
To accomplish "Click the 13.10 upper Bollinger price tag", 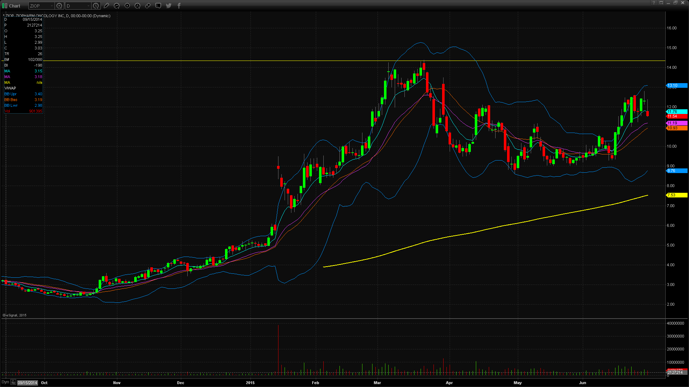I will tap(677, 86).
